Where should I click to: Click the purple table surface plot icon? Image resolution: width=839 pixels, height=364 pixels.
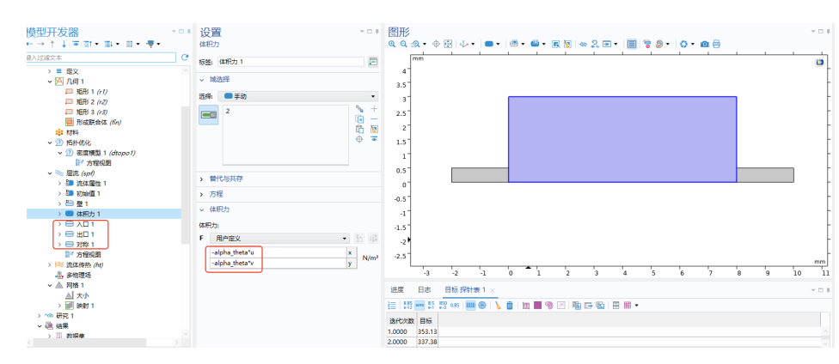(x=538, y=306)
